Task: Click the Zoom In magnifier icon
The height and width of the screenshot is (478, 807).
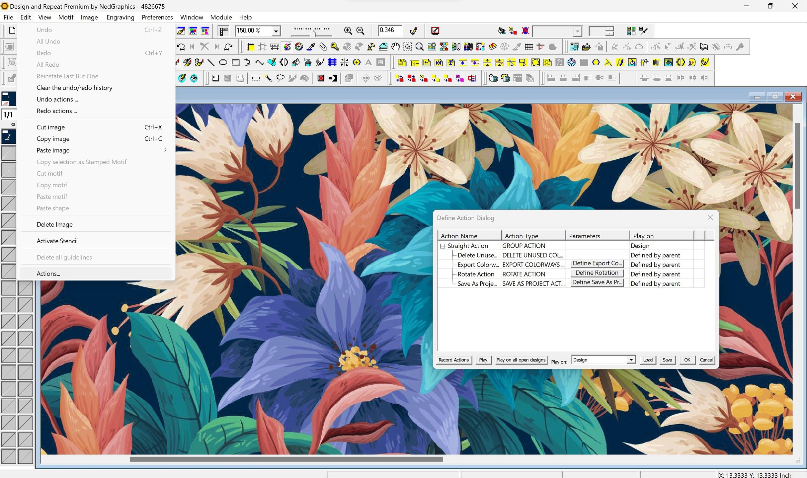Action: [x=348, y=31]
